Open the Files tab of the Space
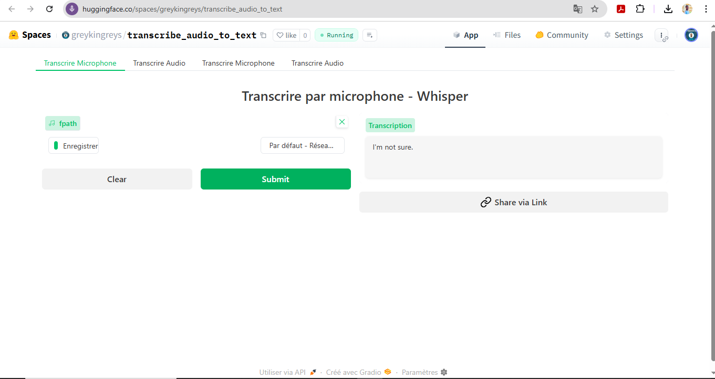715x379 pixels. 506,35
